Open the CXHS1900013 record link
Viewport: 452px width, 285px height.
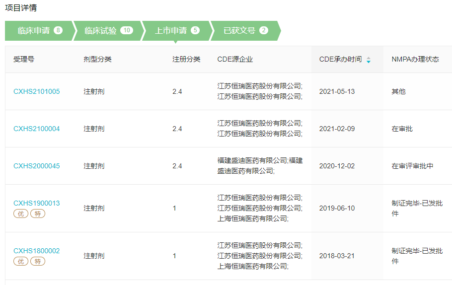click(37, 203)
